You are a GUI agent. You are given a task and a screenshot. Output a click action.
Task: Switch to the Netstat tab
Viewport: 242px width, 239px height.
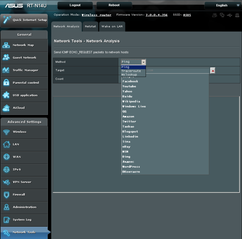coord(90,26)
